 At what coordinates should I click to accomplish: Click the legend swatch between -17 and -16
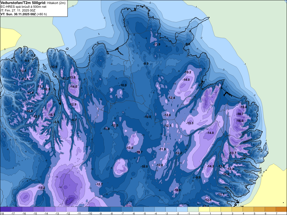pos(16,209)
